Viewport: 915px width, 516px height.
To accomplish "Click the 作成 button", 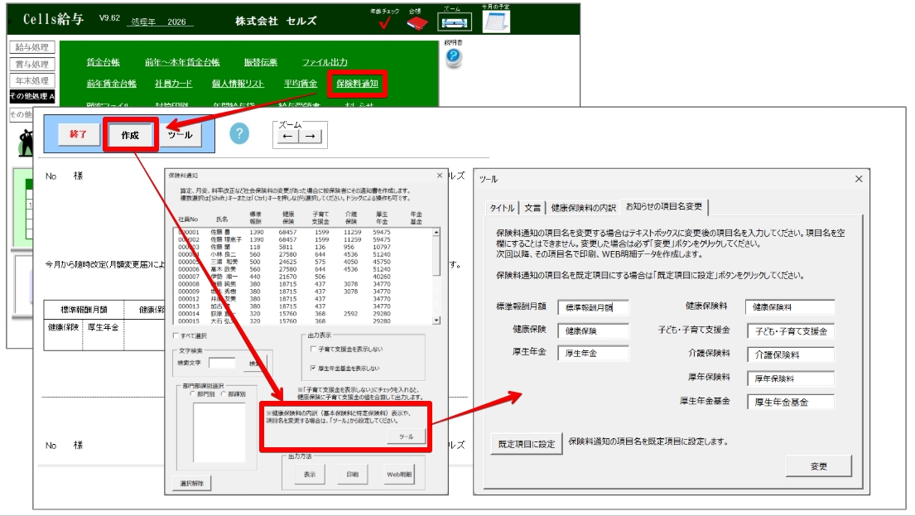I will point(130,136).
